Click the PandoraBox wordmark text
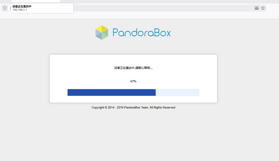 tap(142, 32)
